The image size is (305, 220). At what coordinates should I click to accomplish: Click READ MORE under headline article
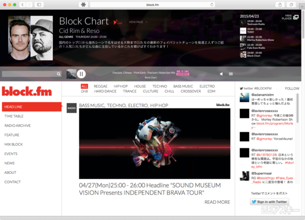point(217,202)
